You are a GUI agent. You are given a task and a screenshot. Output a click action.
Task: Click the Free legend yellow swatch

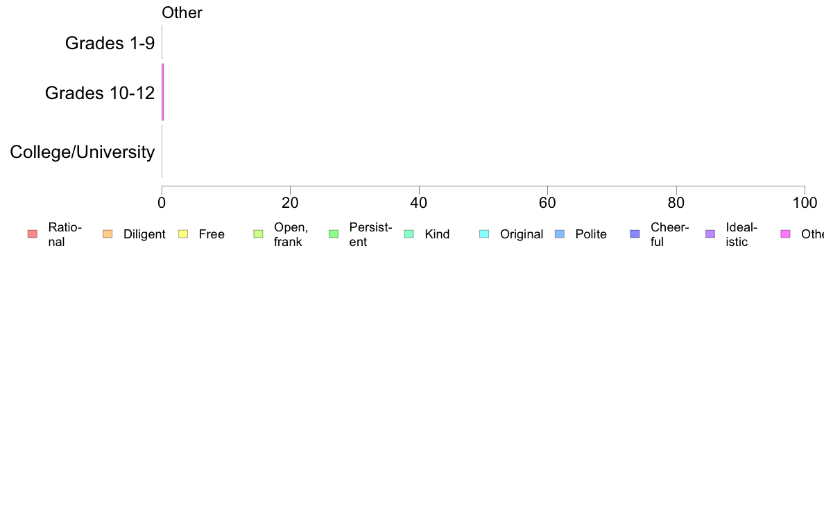(183, 234)
